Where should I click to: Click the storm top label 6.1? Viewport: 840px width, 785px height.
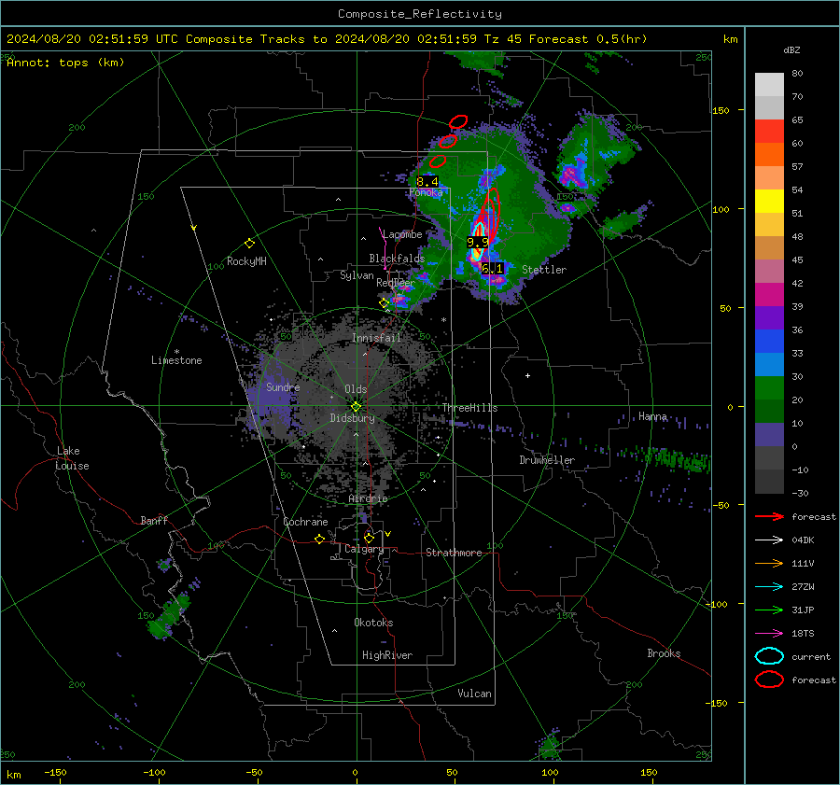coord(492,269)
